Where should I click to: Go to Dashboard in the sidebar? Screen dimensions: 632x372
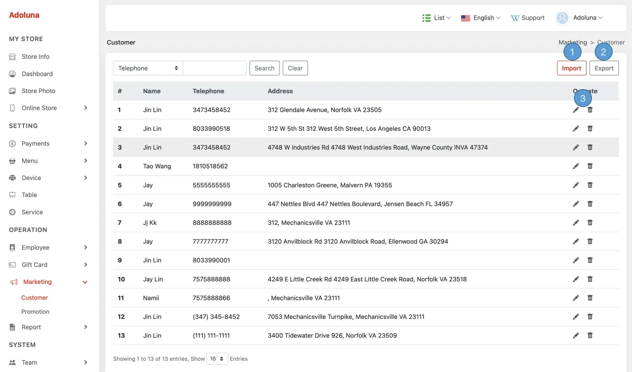(37, 74)
